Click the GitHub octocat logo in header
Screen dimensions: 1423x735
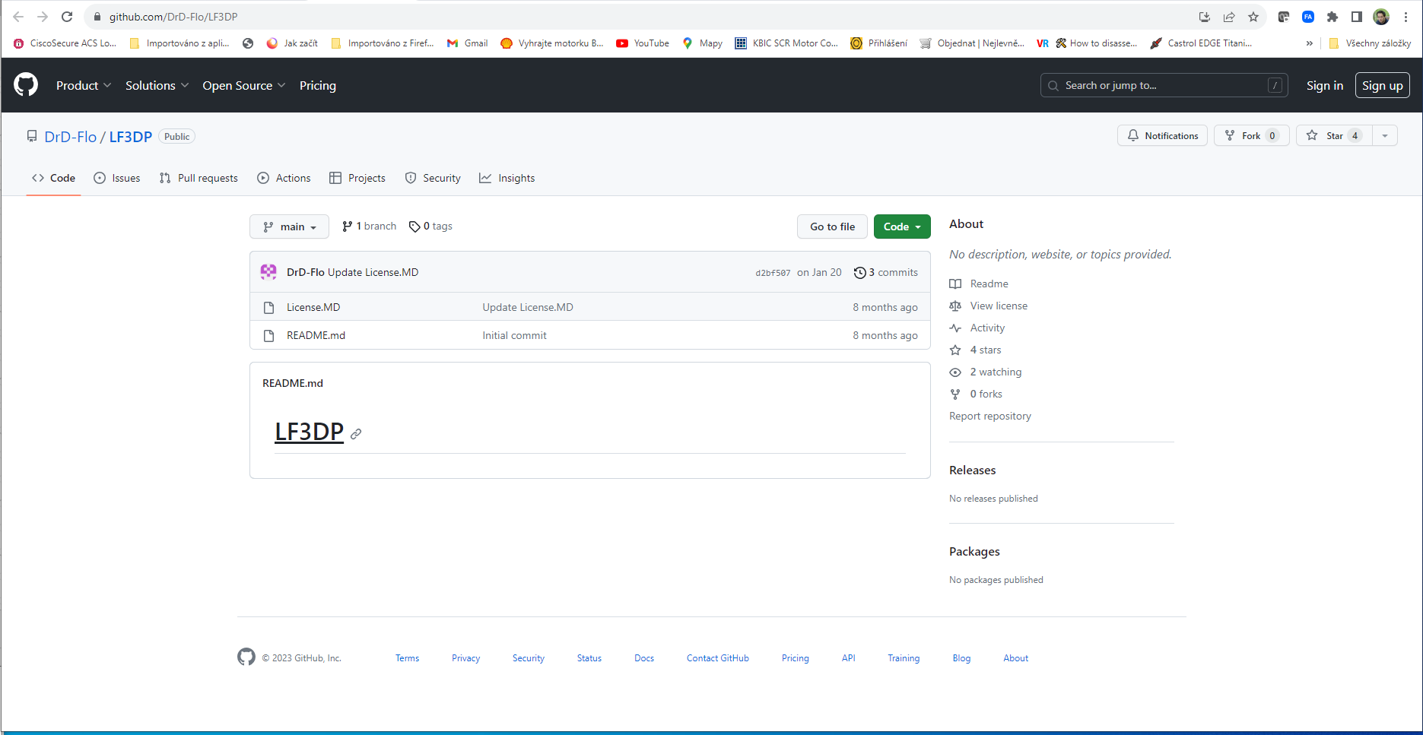26,85
